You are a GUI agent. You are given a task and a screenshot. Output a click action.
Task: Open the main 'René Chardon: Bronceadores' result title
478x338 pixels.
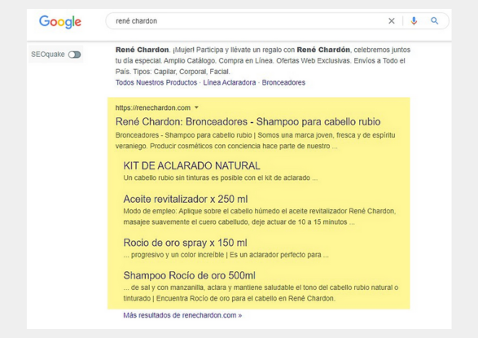point(248,121)
